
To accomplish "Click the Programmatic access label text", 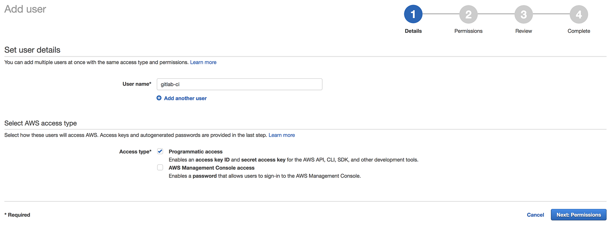I will pos(195,152).
